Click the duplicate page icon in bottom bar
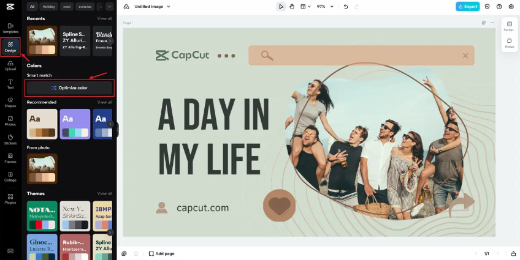The width and height of the screenshot is (520, 260). point(124,253)
